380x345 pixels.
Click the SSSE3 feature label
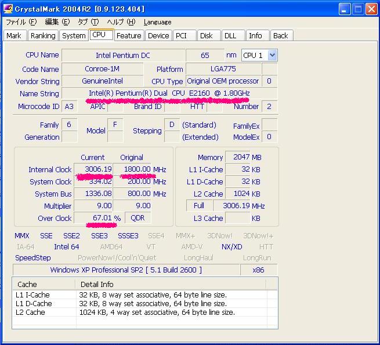point(128,236)
